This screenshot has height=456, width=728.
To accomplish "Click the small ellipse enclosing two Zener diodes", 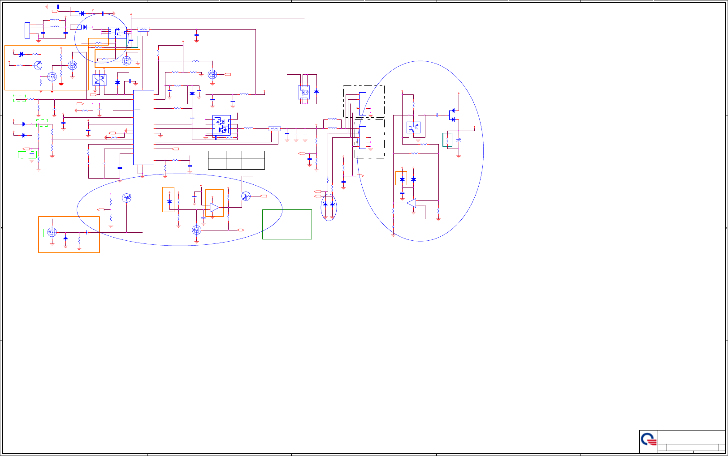I will pyautogui.click(x=329, y=207).
